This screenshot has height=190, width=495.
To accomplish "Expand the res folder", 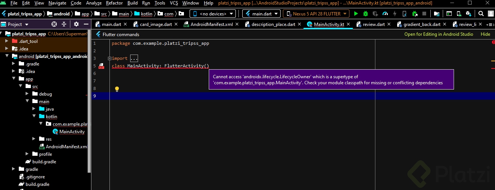I will click(34, 139).
